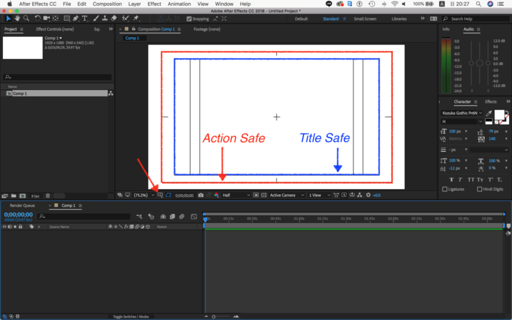
Task: Toggle the Snapping checkbox
Action: pyautogui.click(x=189, y=19)
